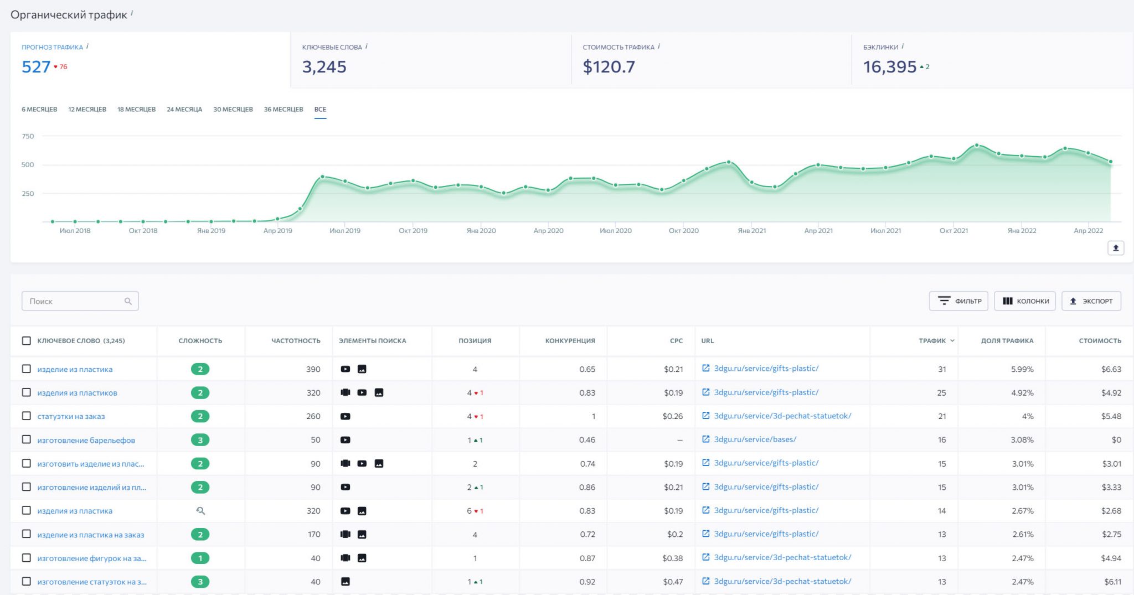Viewport: 1134px width, 595px height.
Task: Click inside the Поиск search field
Action: click(72, 301)
